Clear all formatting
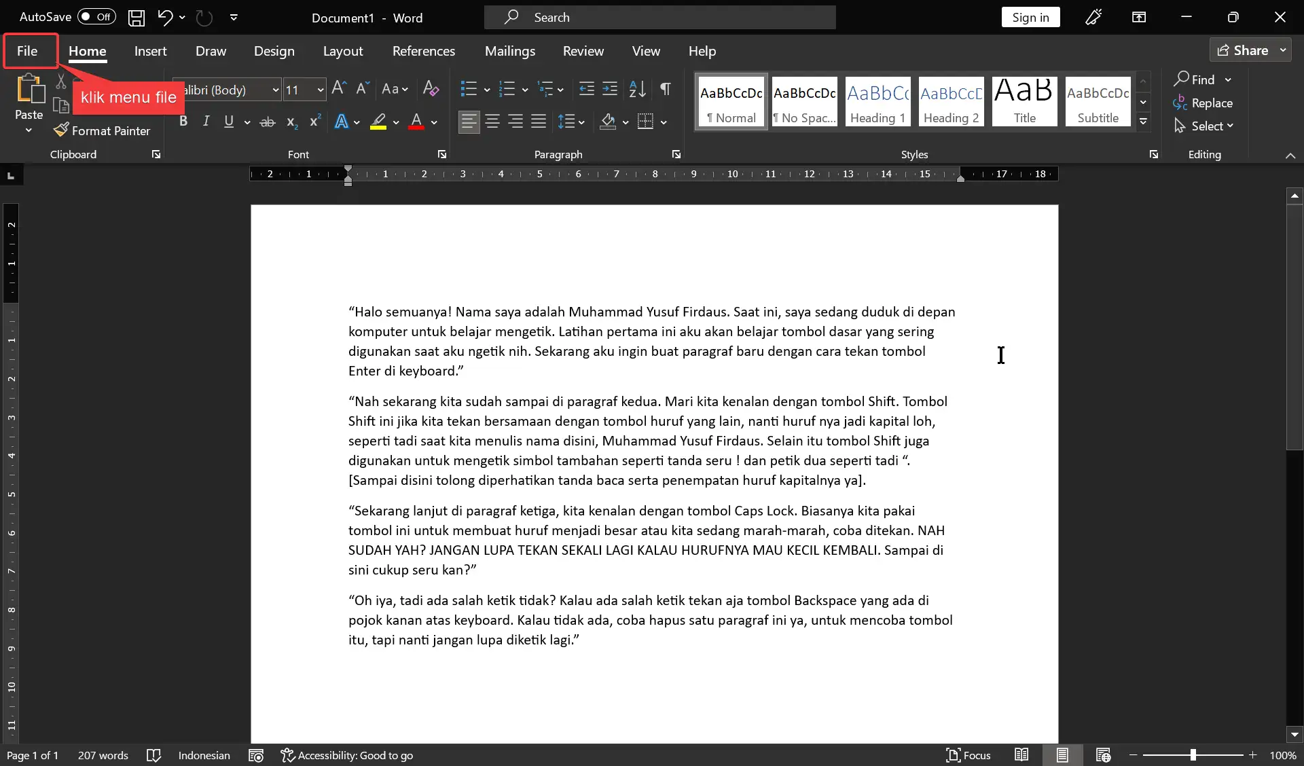The image size is (1304, 766). (x=431, y=88)
